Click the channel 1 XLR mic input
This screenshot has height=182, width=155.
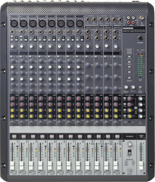(x=14, y=23)
